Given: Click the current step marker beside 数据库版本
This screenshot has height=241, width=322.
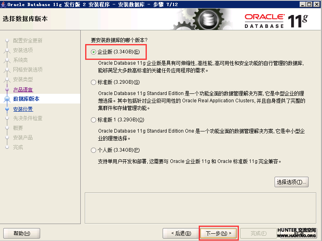Looking at the screenshot, I should (x=6, y=99).
